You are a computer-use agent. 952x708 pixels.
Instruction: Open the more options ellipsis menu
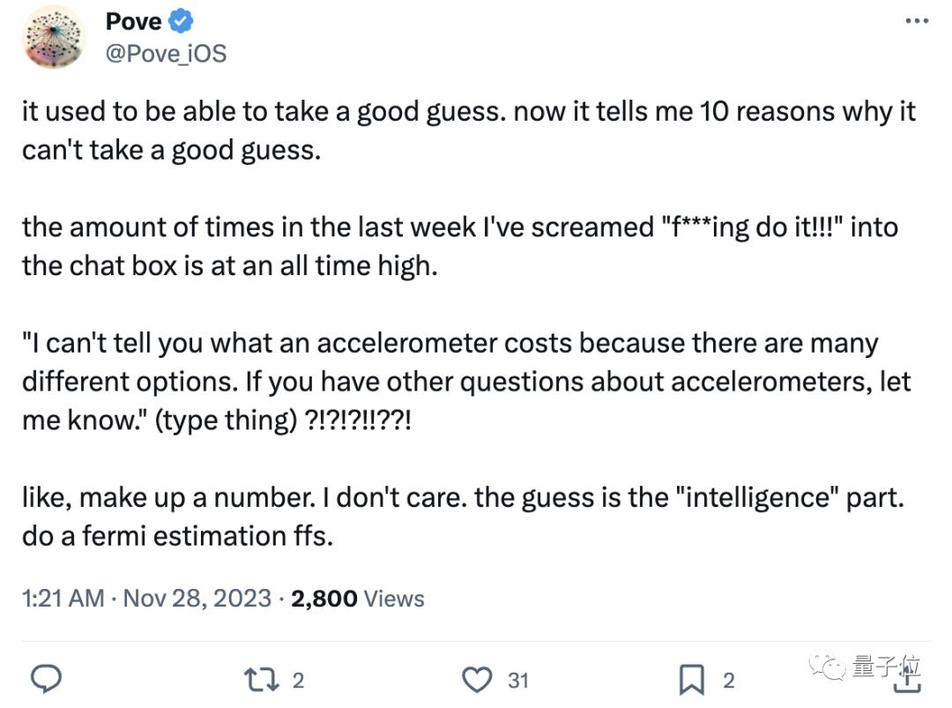pyautogui.click(x=917, y=21)
